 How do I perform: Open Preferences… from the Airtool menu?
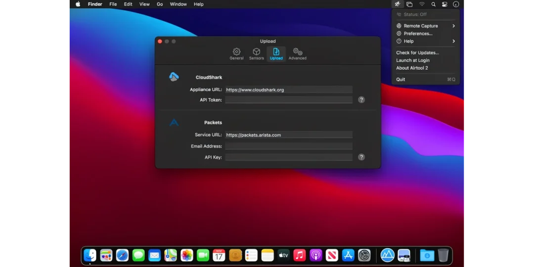(426, 34)
